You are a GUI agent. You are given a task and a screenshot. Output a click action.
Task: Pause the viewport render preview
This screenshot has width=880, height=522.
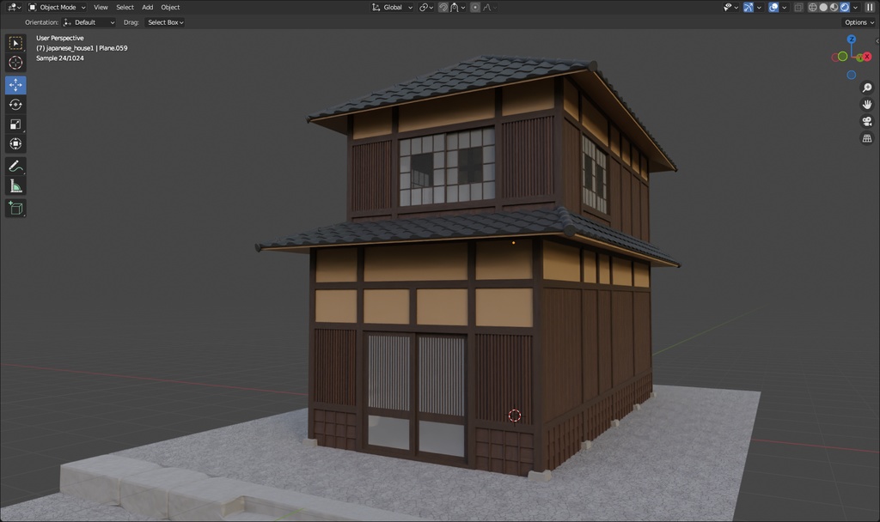pos(870,7)
